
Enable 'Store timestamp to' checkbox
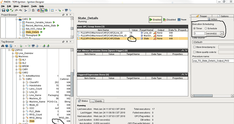(194, 47)
